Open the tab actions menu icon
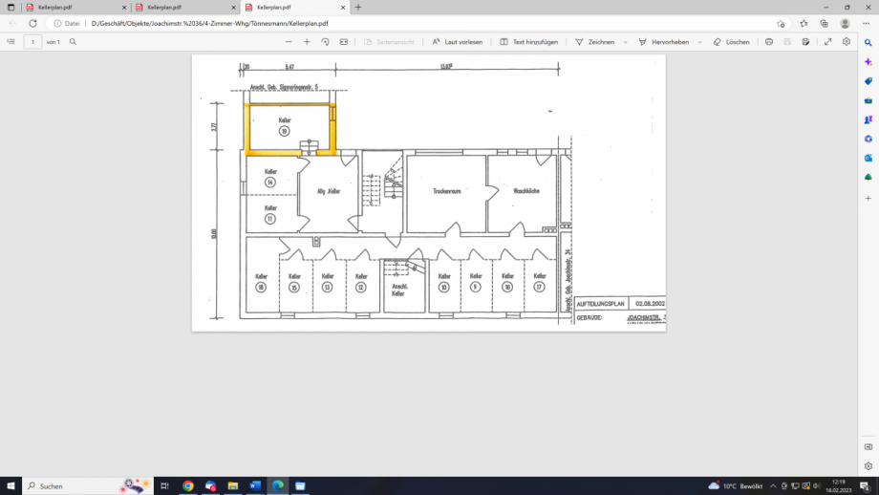Viewport: 879px width, 495px height. click(11, 8)
